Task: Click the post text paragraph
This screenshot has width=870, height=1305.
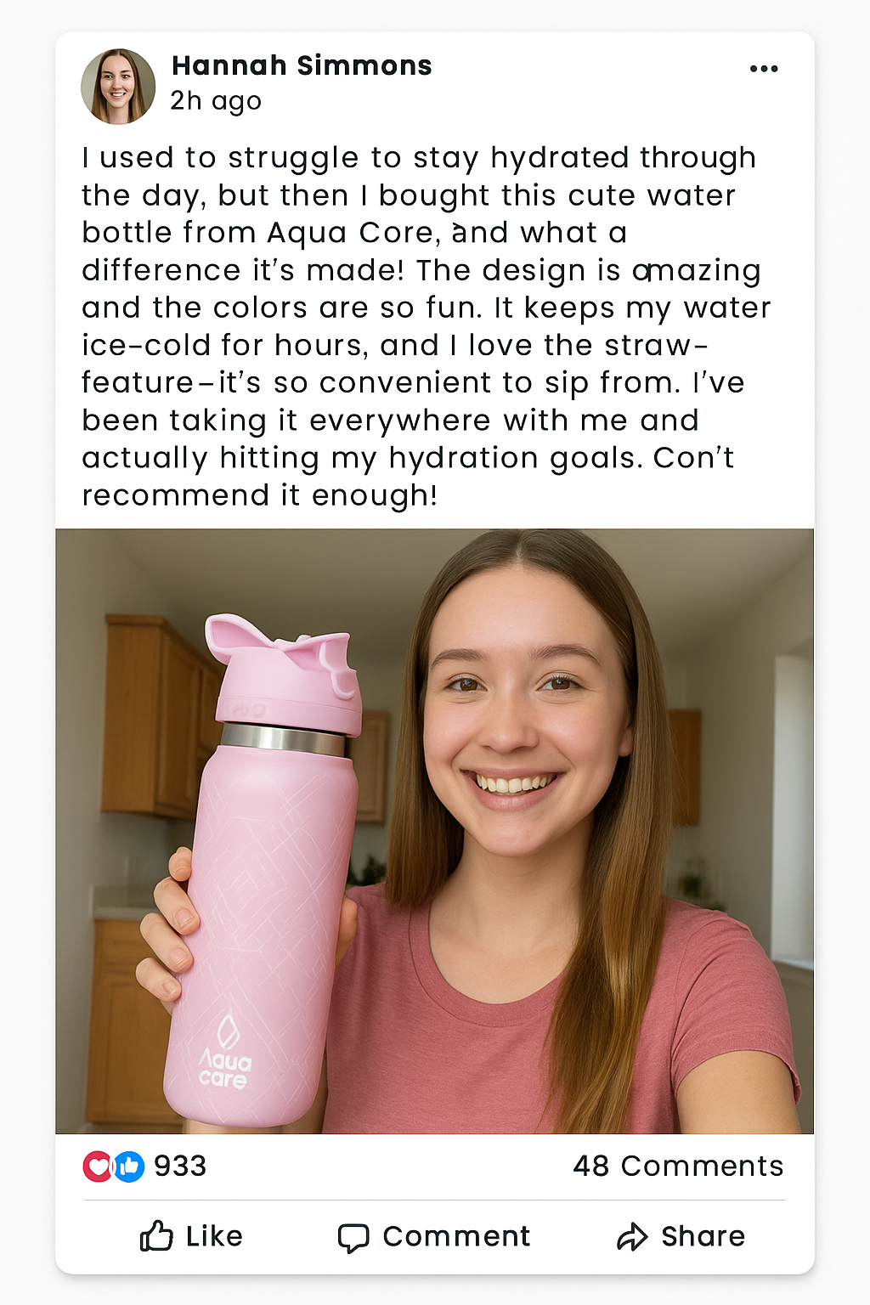Action: (425, 326)
